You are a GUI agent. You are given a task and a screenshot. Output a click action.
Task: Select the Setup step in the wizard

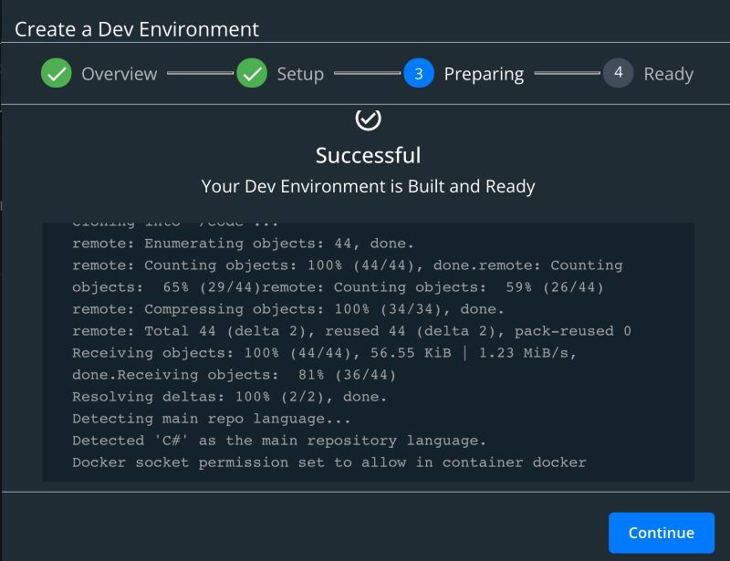[300, 74]
